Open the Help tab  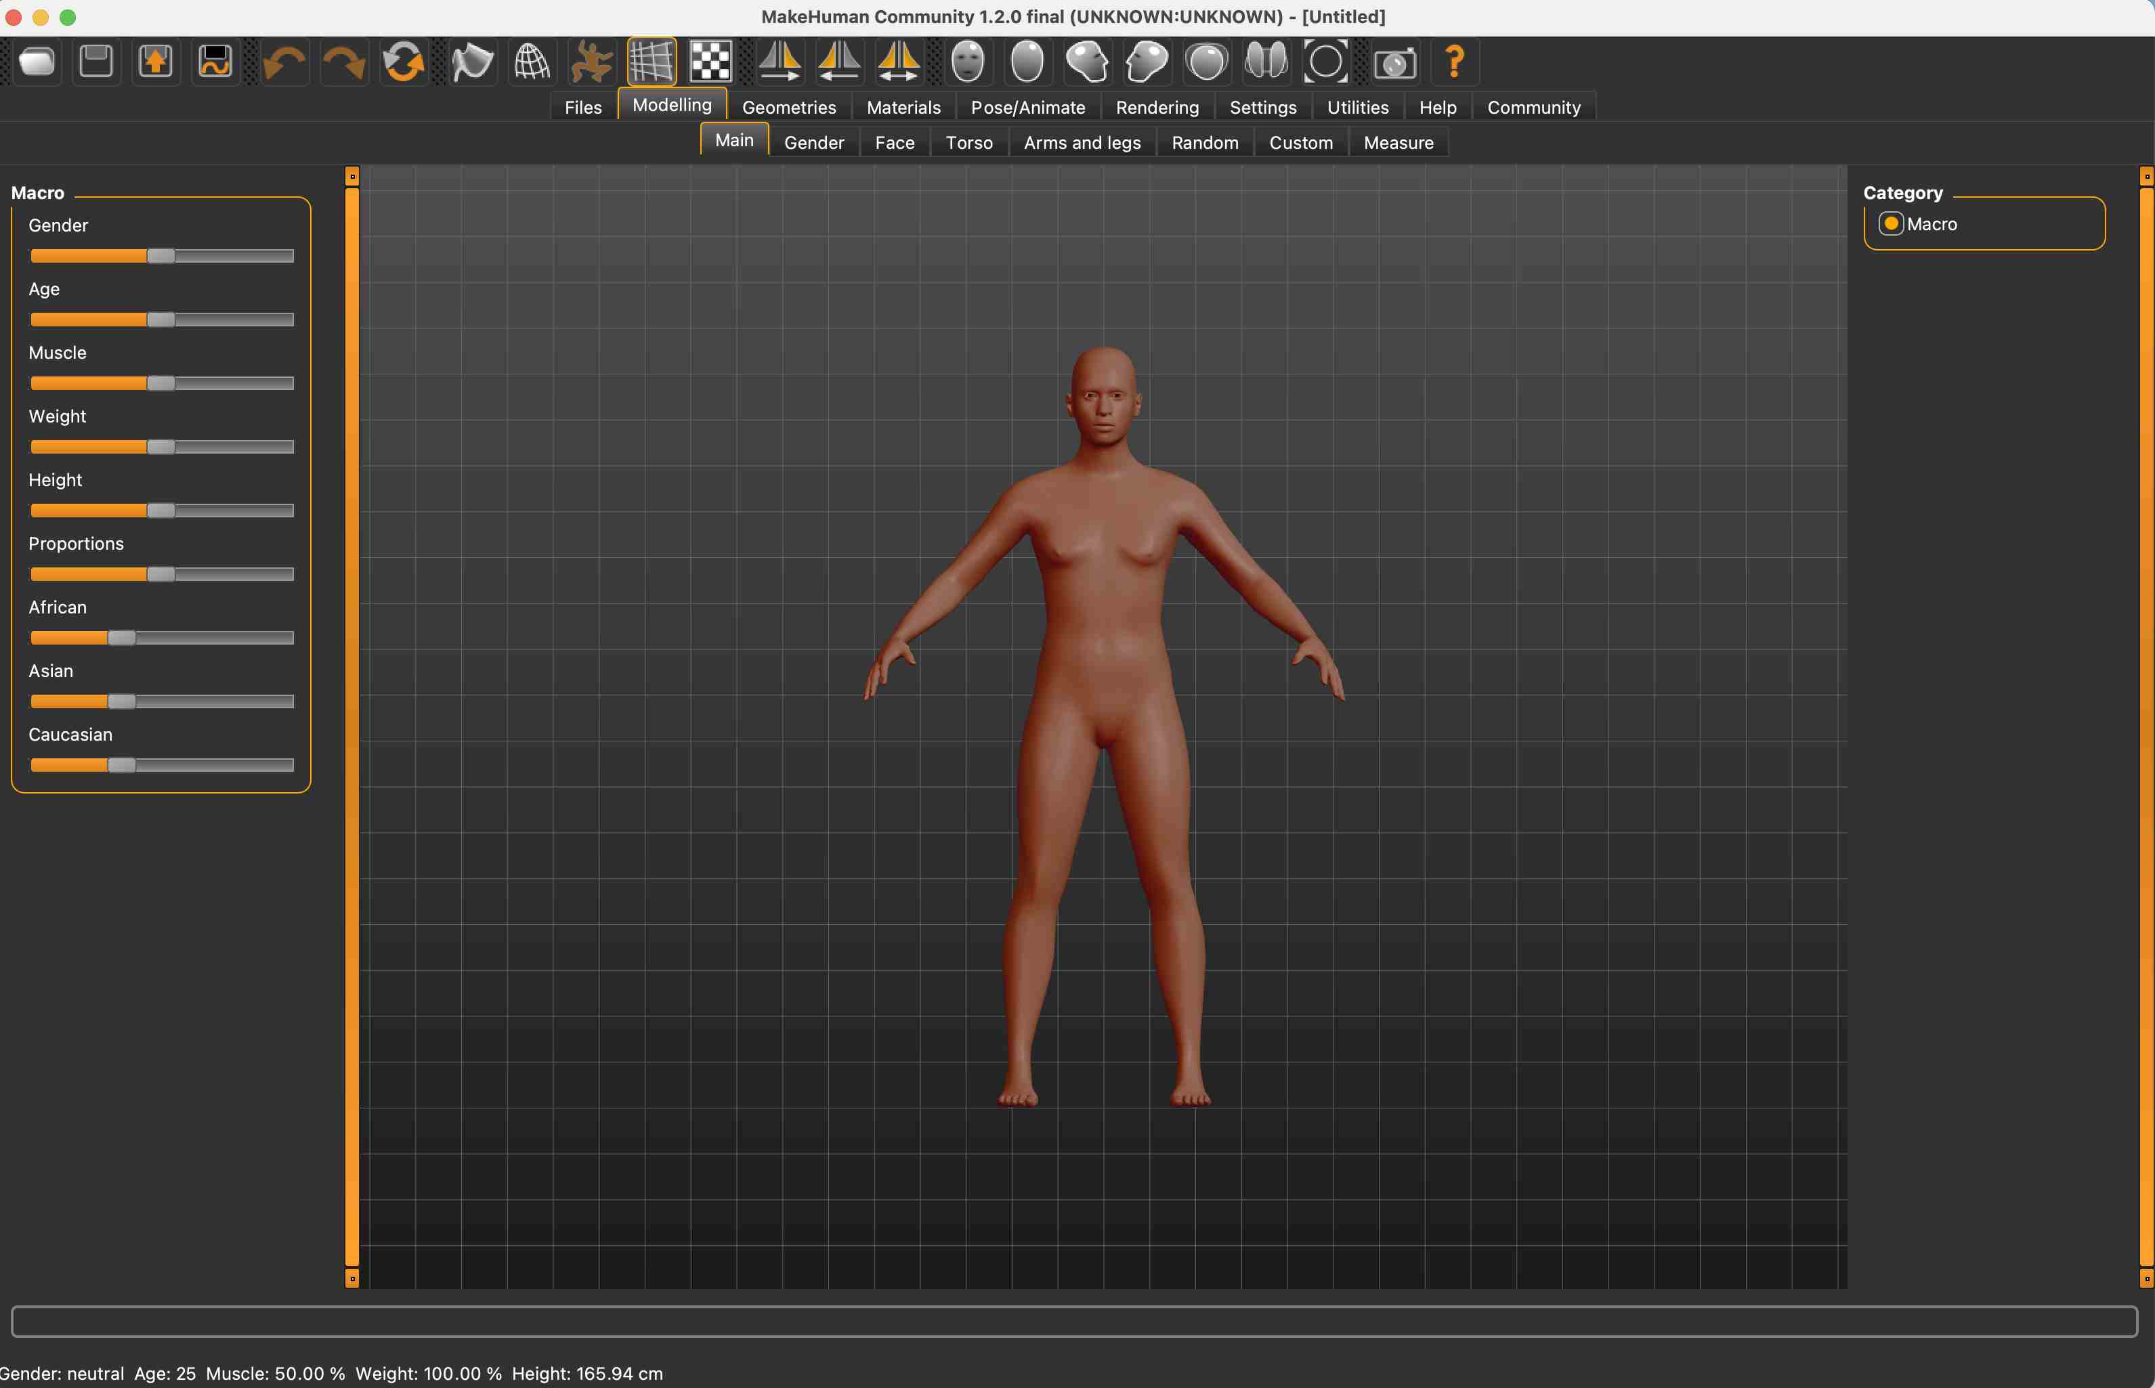[1438, 107]
